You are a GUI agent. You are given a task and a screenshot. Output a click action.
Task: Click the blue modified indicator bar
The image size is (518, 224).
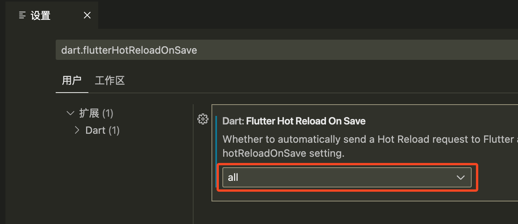point(217,152)
